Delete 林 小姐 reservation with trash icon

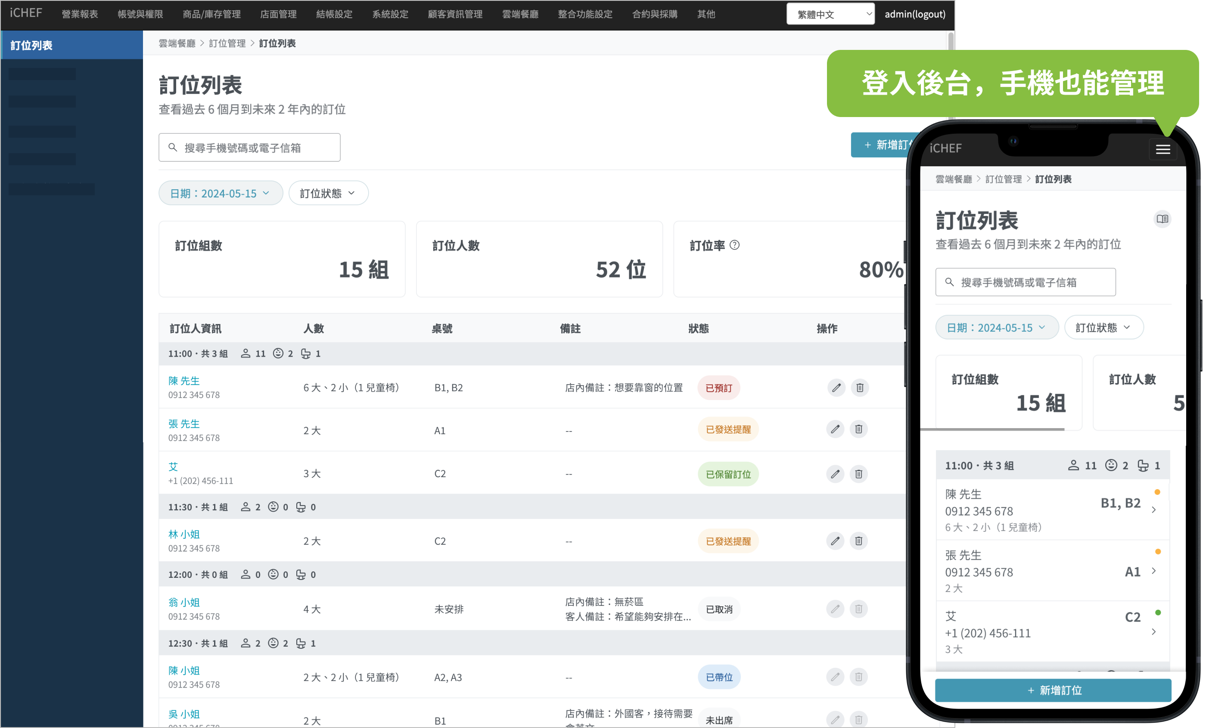click(859, 541)
